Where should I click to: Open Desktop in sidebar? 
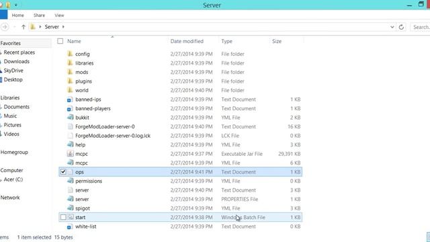pyautogui.click(x=13, y=79)
